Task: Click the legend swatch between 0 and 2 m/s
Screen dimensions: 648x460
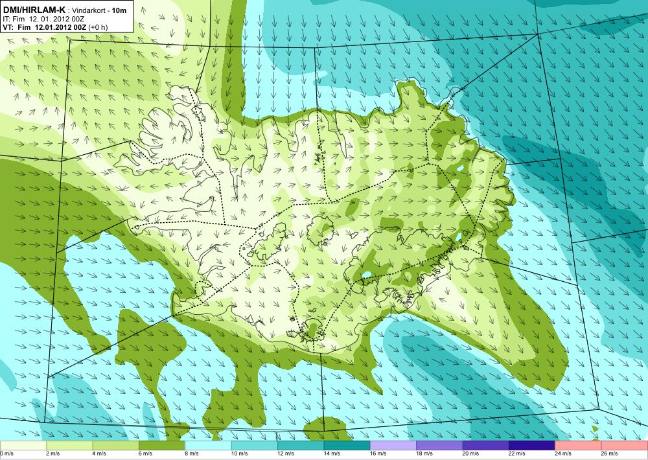Action: 23,446
